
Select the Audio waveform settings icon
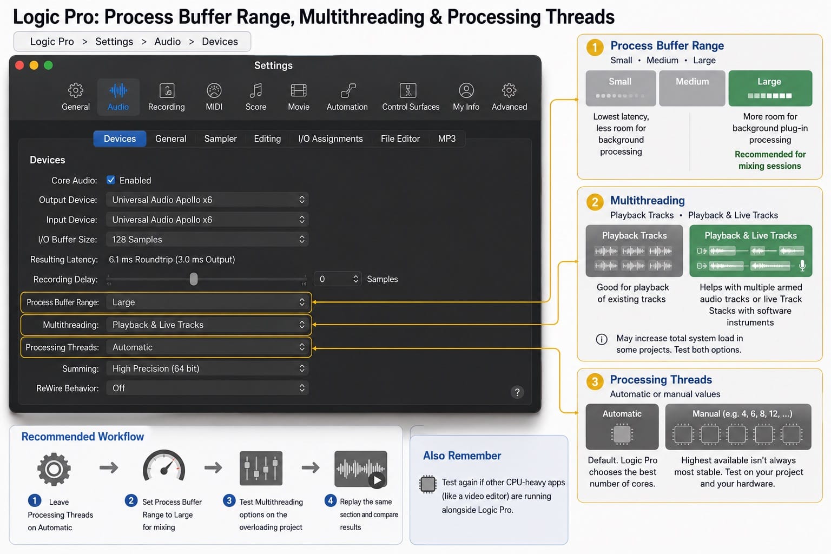pos(118,90)
